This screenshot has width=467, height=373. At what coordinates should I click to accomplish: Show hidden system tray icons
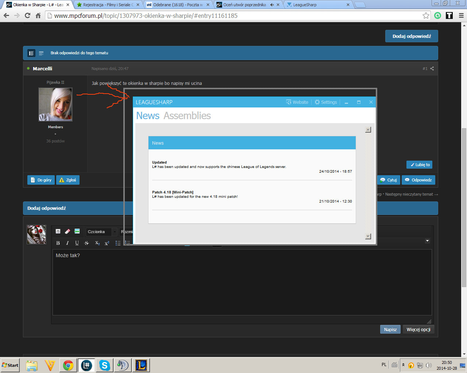click(x=403, y=365)
